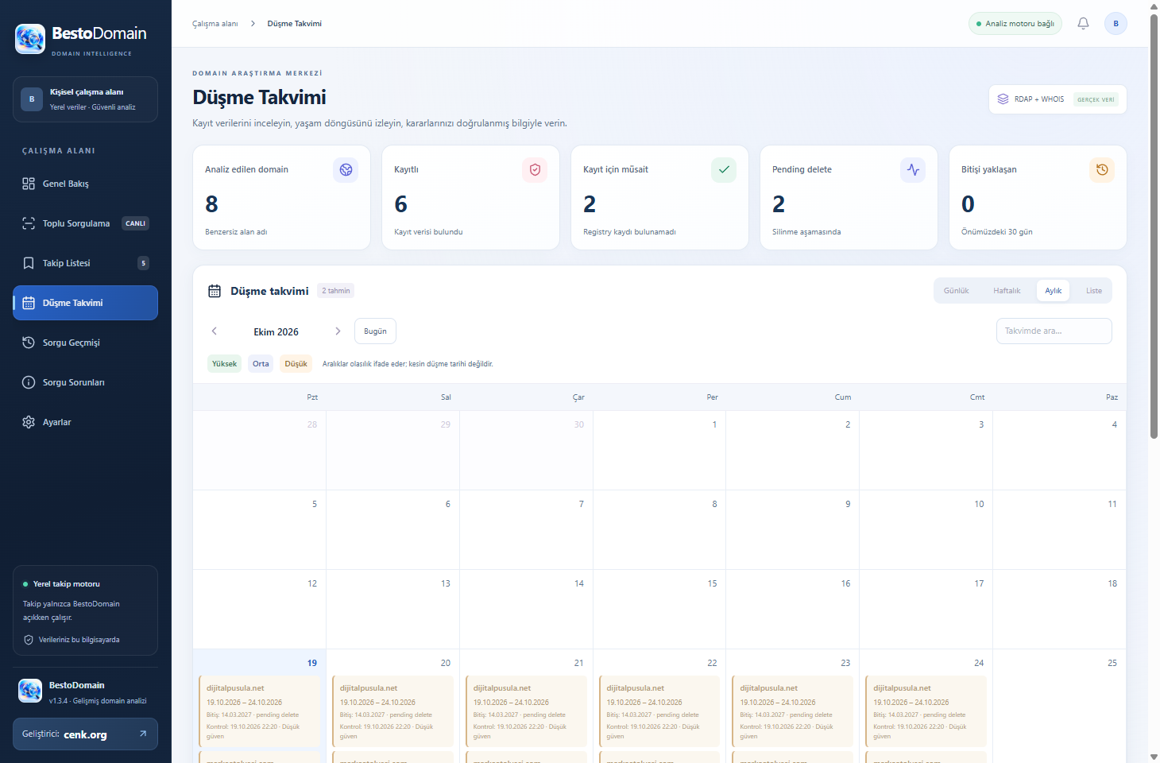Viewport: 1160px width, 763px height.
Task: Toggle the Düşük confidence filter
Action: click(x=296, y=364)
